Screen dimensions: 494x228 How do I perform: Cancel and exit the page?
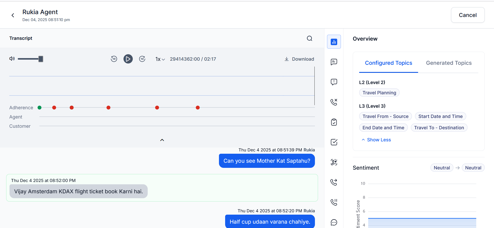tap(467, 15)
